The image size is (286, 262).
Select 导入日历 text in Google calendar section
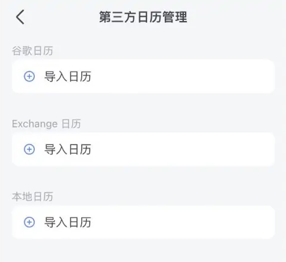[x=68, y=76]
